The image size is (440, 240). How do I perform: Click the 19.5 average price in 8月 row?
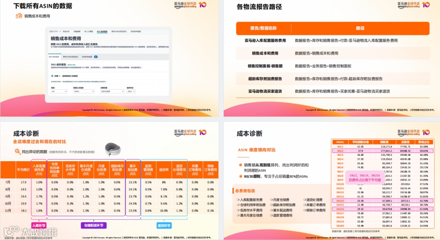coord(23,189)
